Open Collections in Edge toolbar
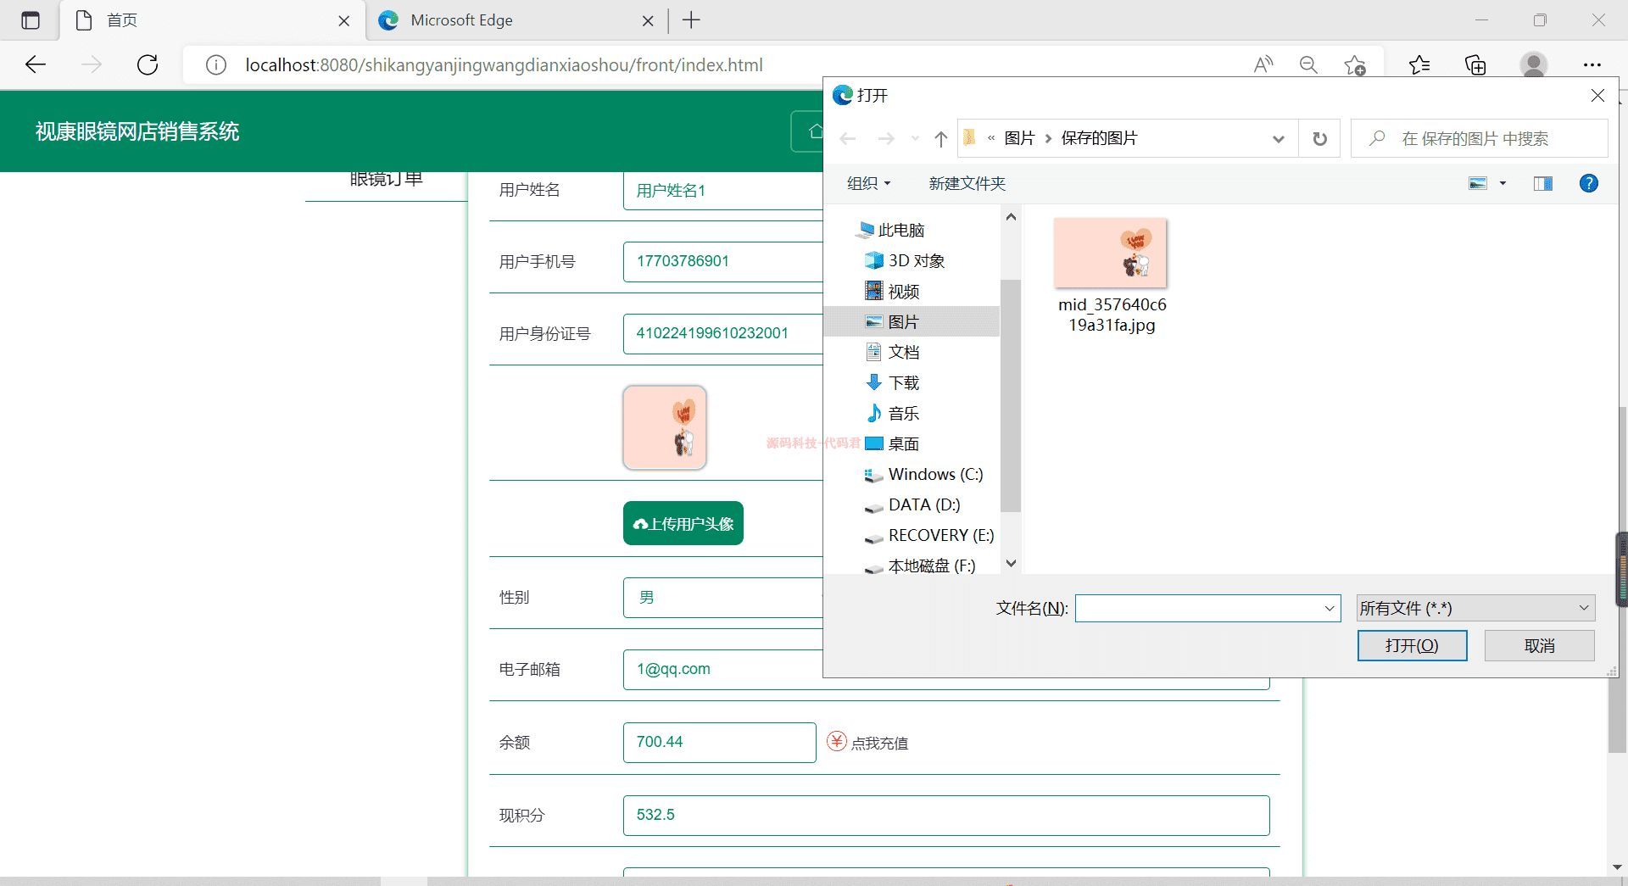The image size is (1628, 886). click(x=1475, y=65)
